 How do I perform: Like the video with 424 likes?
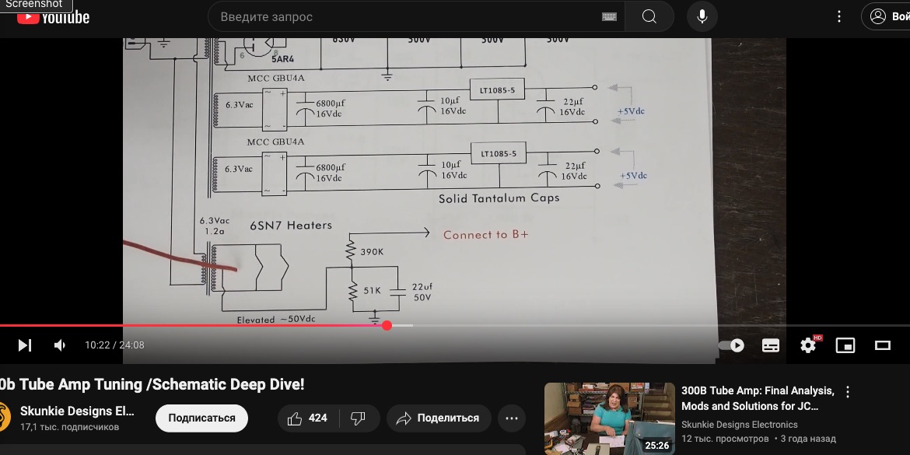pos(307,418)
